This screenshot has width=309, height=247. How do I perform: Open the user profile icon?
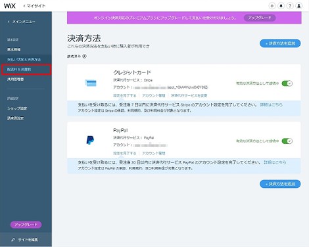299,6
